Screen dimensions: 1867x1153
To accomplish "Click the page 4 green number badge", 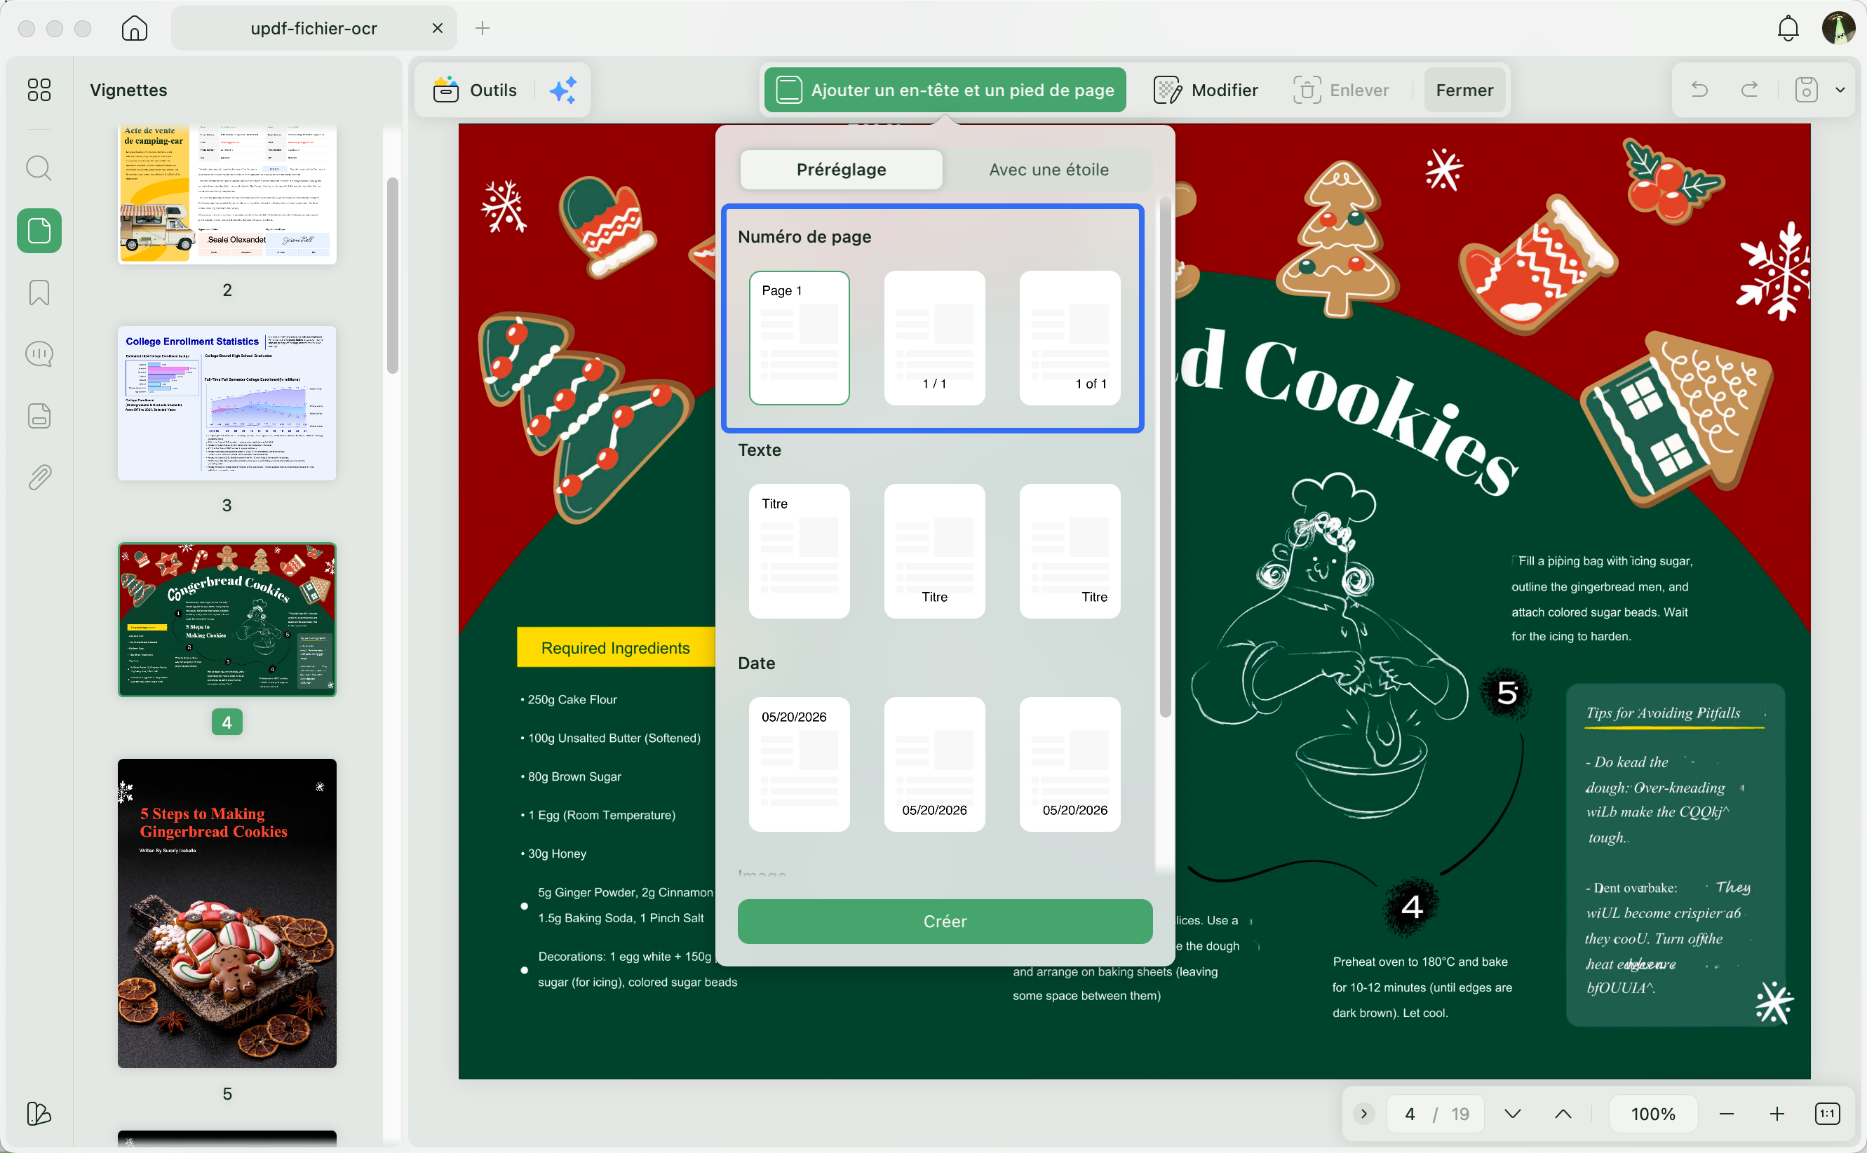I will click(227, 722).
